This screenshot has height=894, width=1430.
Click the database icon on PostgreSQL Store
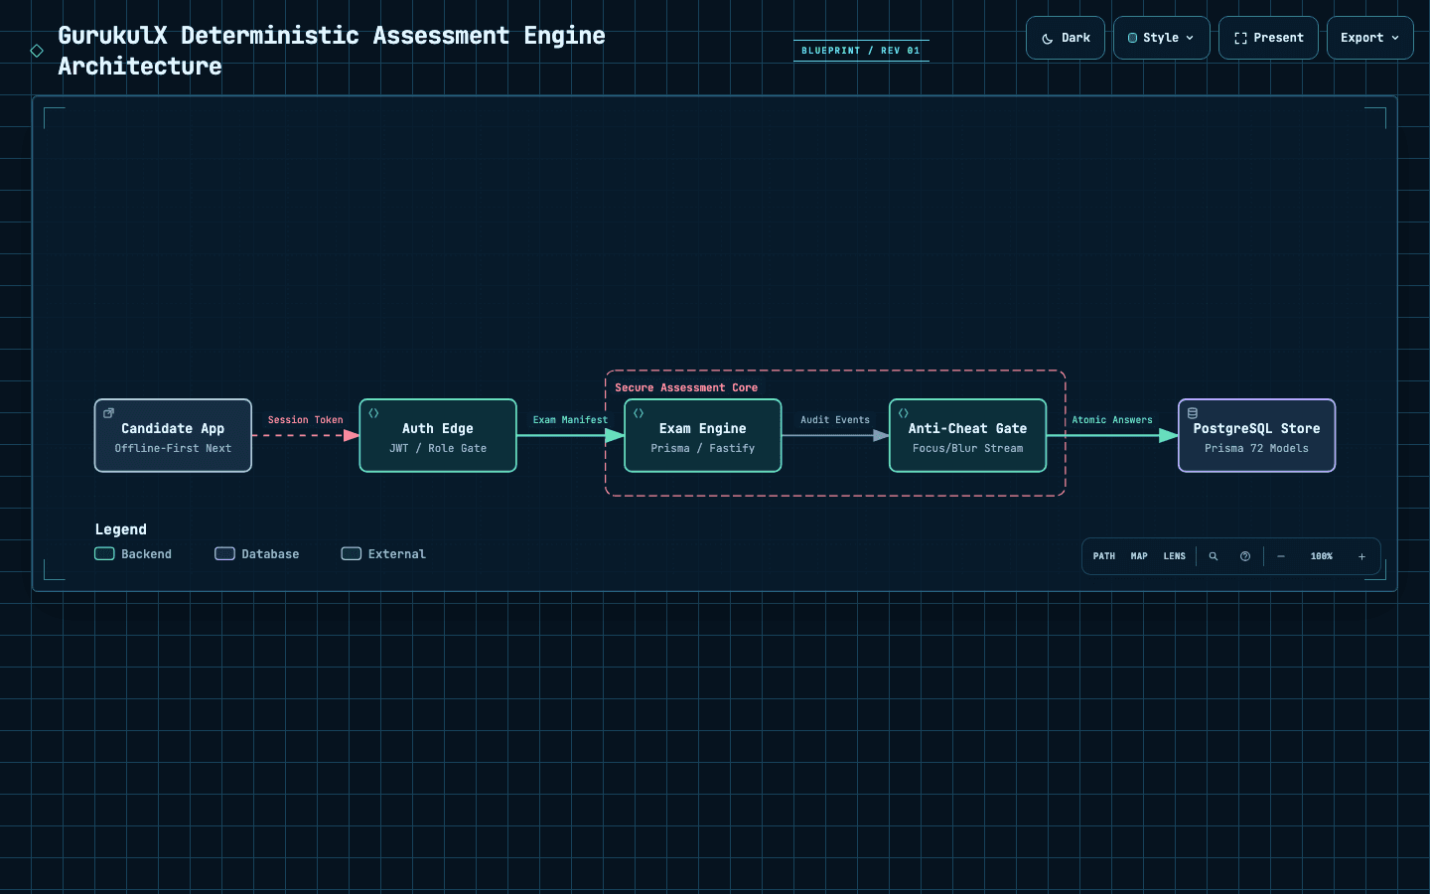coord(1193,413)
